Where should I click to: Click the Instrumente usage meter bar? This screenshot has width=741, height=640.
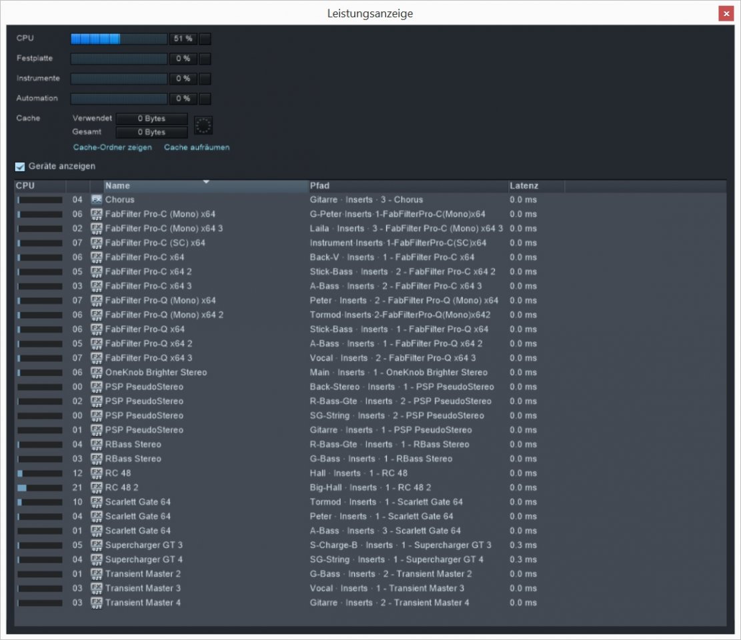point(119,79)
